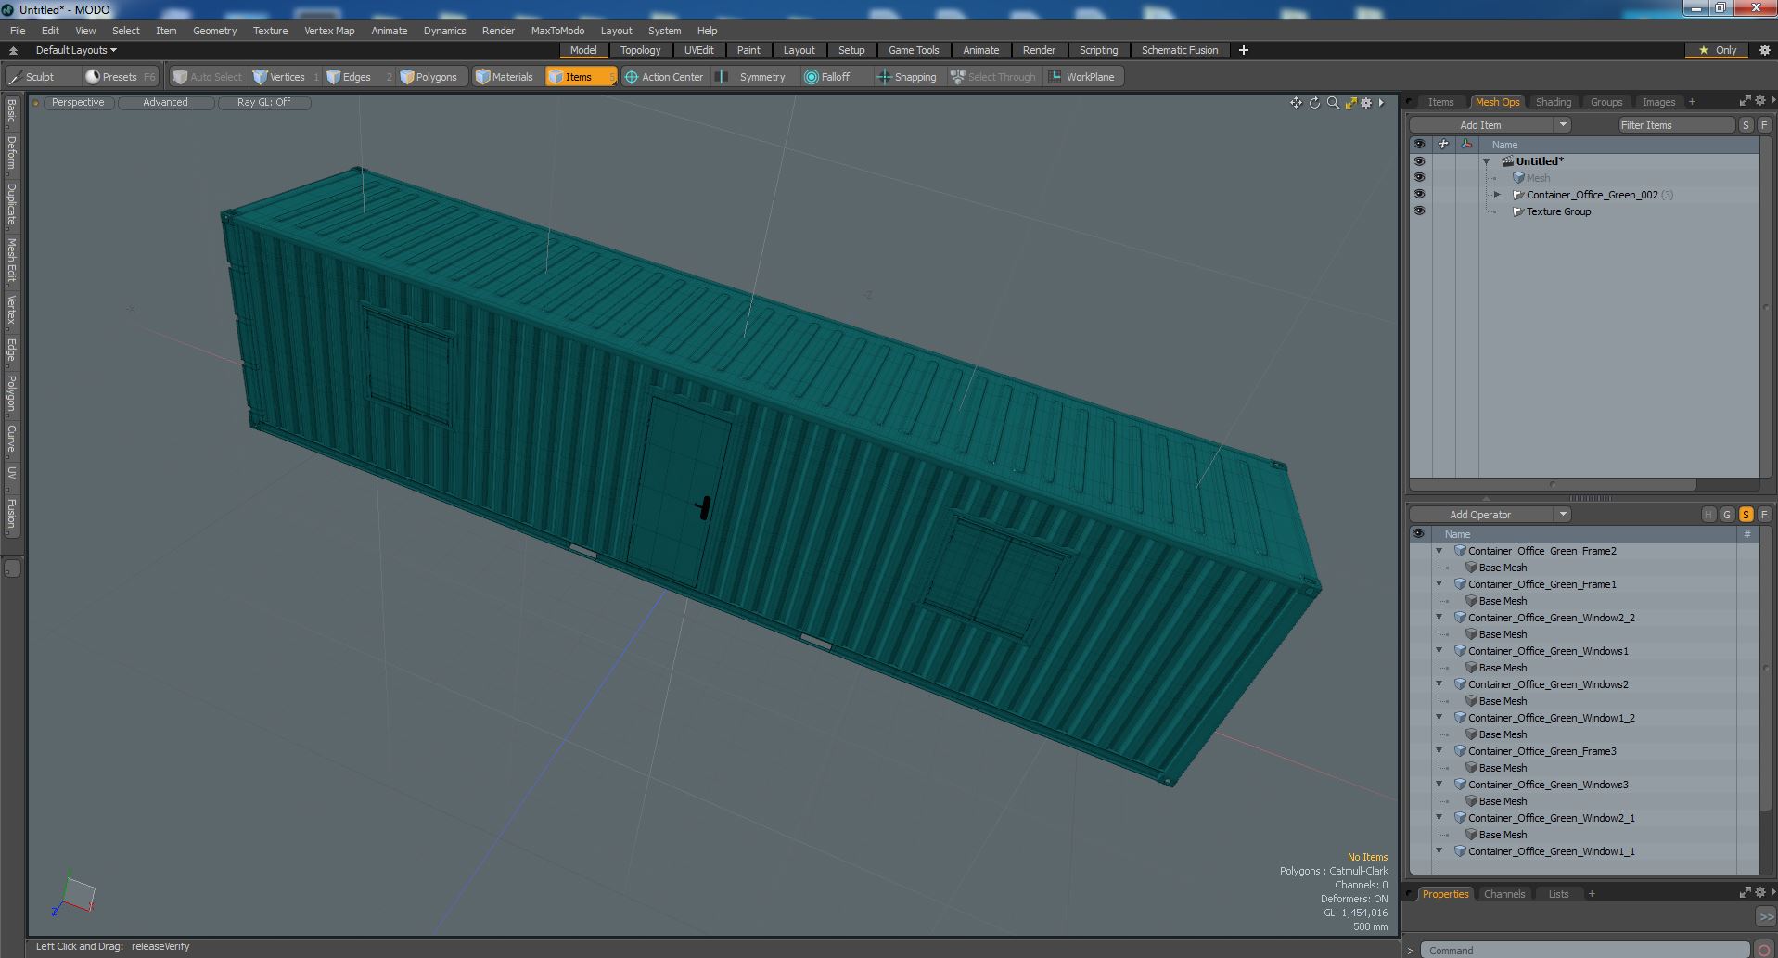Switch to the UVEdit layout tab
Screen dimensions: 1778x958
[698, 50]
